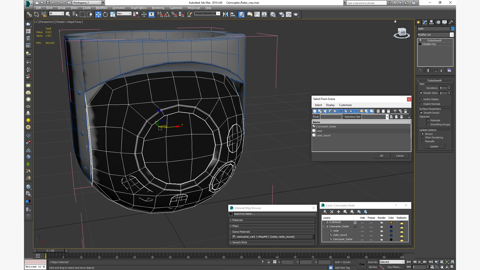This screenshot has width=480, height=270.
Task: Open the MAXScript menu
Action: [194, 8]
